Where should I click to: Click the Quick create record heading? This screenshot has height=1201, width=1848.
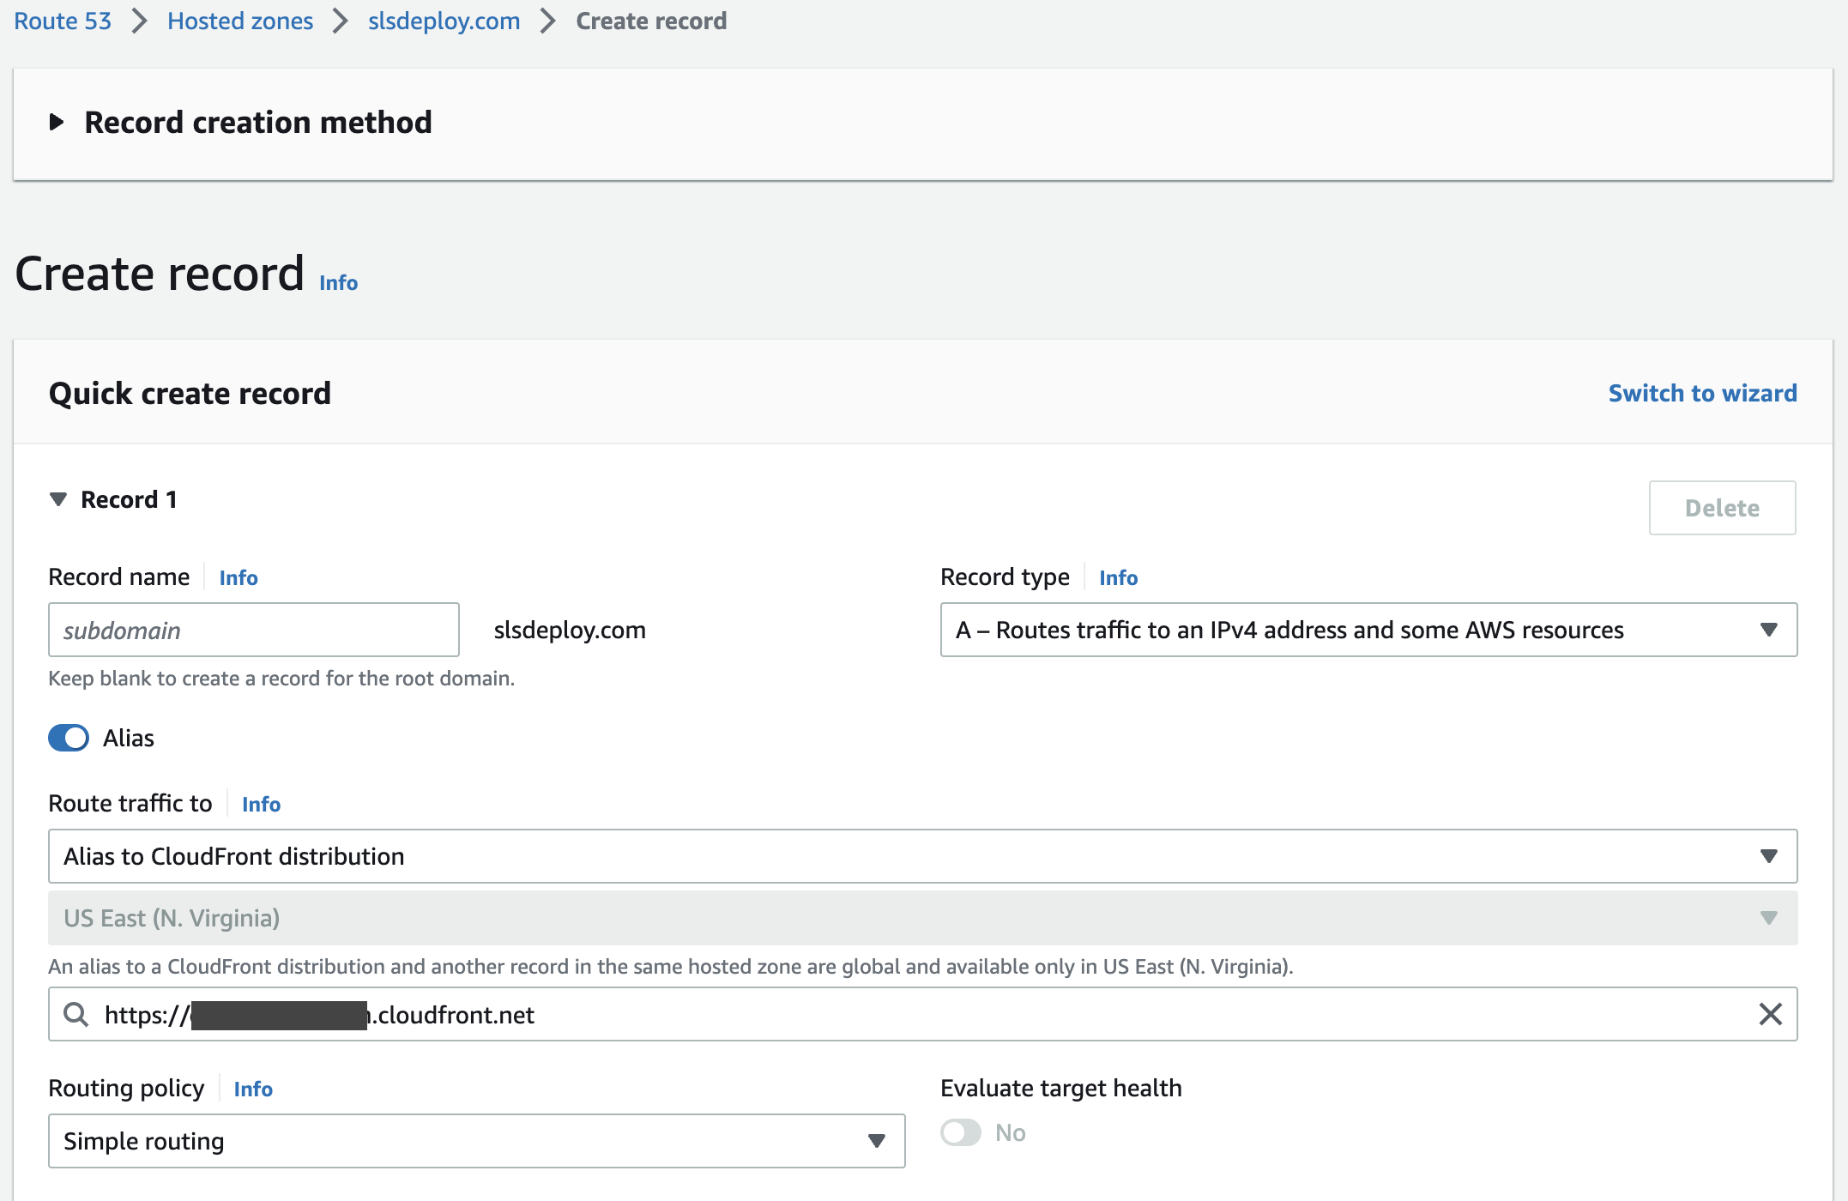(x=190, y=393)
